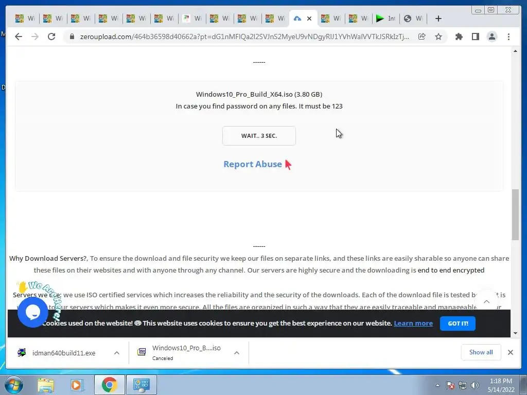
Task: Click the GOT IT! cookie button
Action: coord(458,324)
